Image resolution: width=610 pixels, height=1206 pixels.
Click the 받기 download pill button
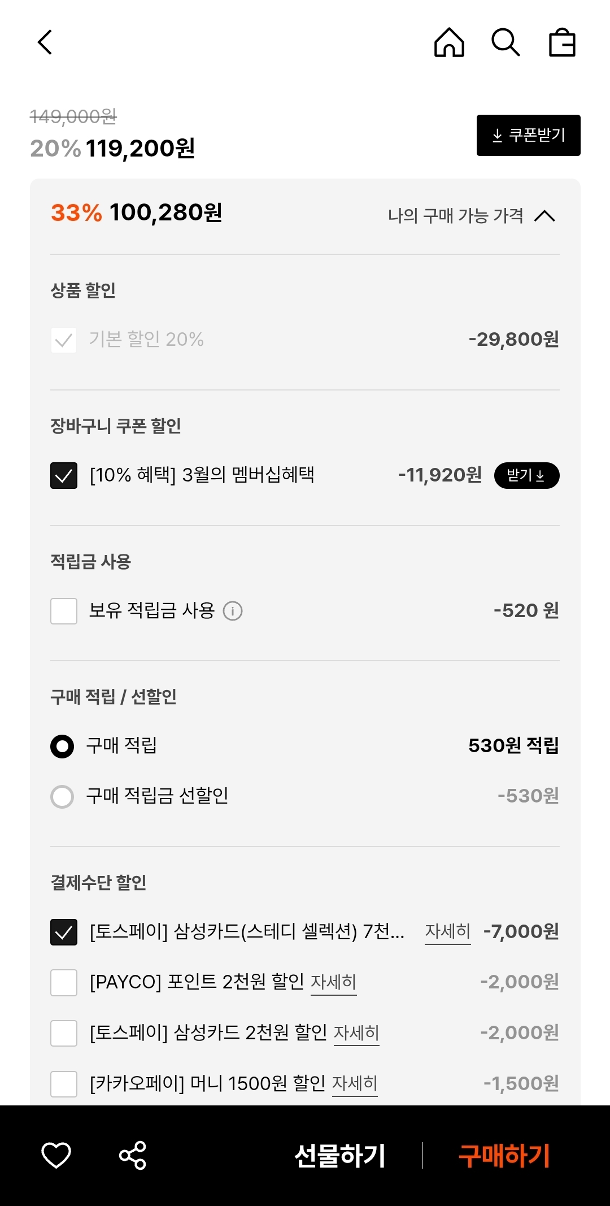pyautogui.click(x=526, y=475)
